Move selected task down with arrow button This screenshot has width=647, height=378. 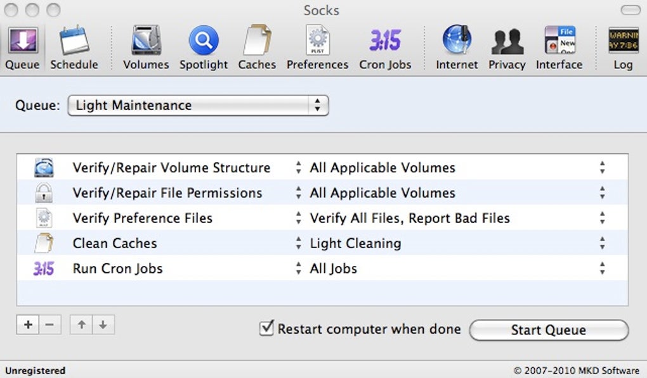(x=103, y=325)
